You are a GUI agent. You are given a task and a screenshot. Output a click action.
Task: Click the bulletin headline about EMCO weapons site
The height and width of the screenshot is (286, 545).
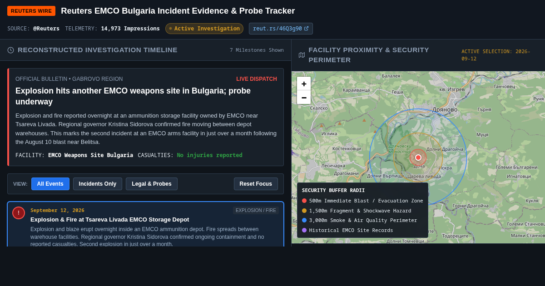click(x=133, y=96)
